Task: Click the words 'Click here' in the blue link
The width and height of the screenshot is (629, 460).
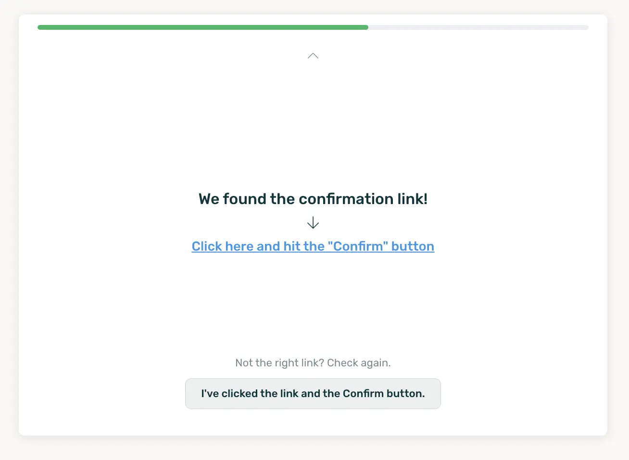Action: tap(222, 246)
